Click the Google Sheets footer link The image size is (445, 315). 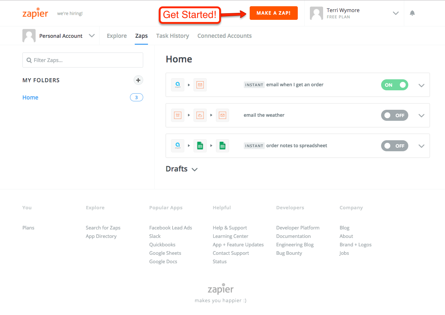point(165,253)
